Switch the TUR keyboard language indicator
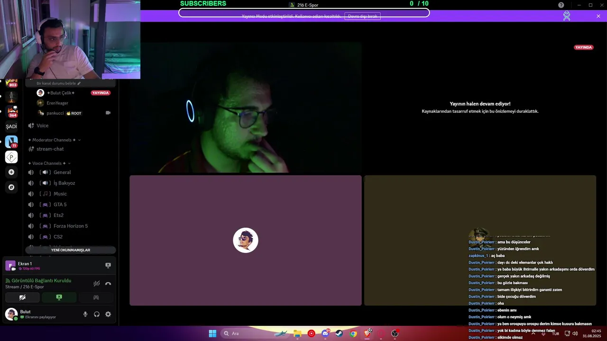This screenshot has width=607, height=341. (x=555, y=333)
